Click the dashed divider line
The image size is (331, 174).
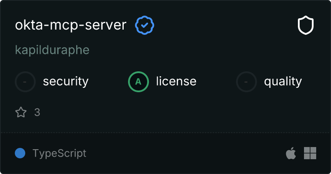pos(165,132)
